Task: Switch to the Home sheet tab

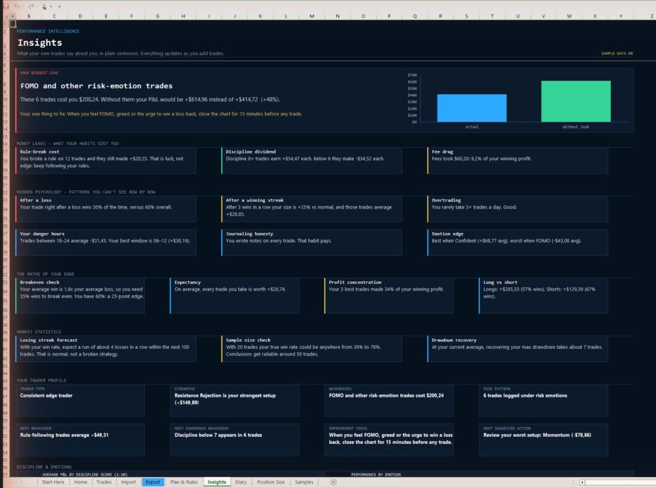Action: tap(81, 482)
